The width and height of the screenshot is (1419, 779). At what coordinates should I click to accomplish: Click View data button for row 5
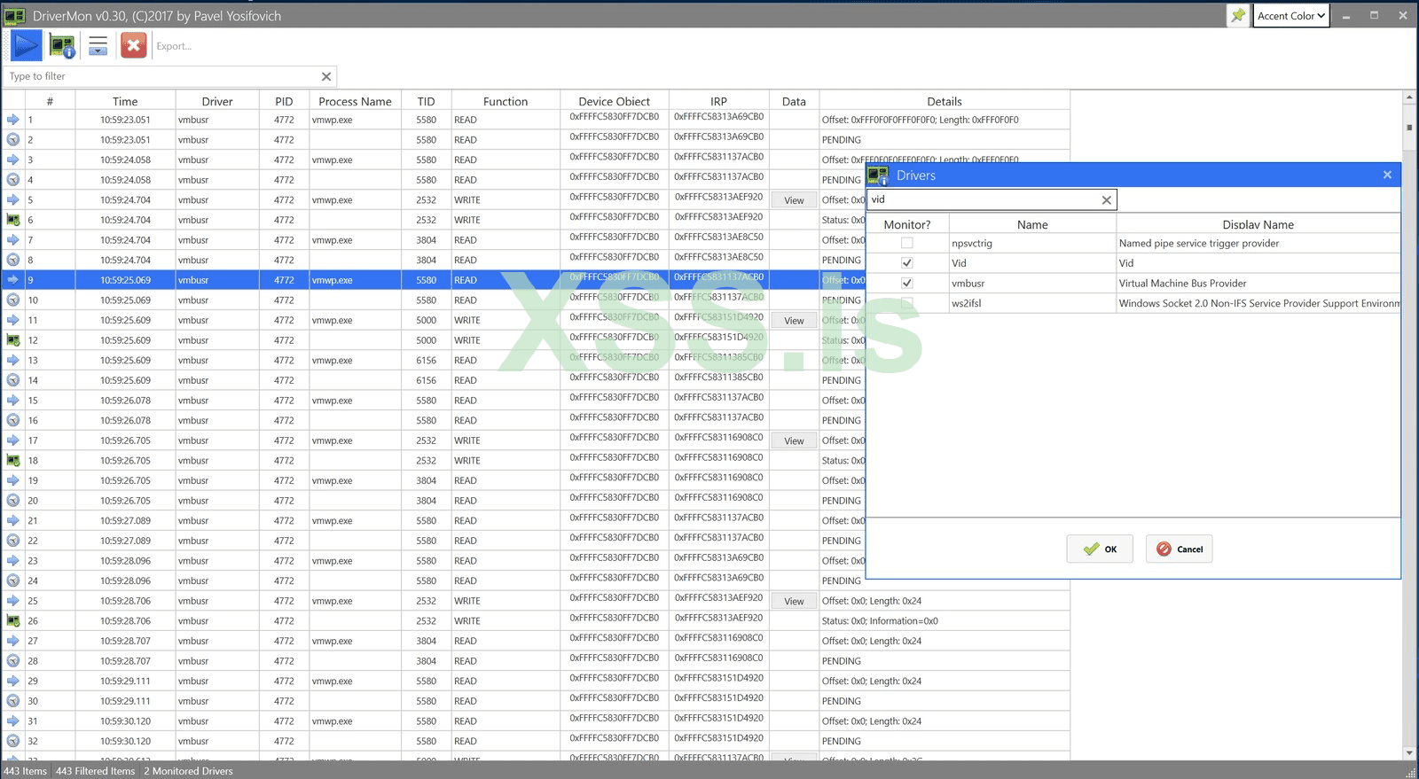tap(794, 200)
